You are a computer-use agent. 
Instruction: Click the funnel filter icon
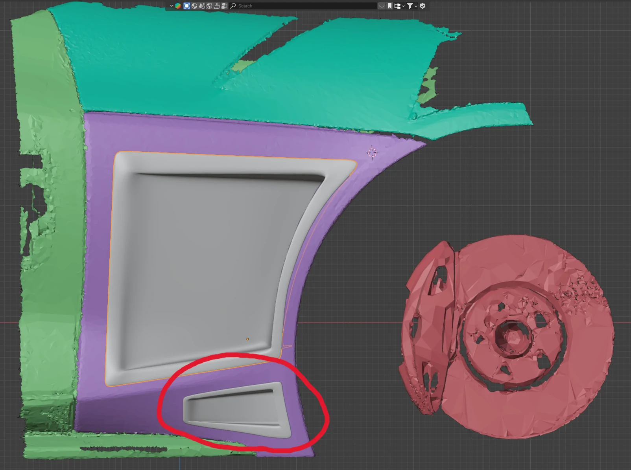pos(410,6)
